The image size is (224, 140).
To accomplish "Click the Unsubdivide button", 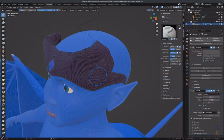I will pos(206,75).
